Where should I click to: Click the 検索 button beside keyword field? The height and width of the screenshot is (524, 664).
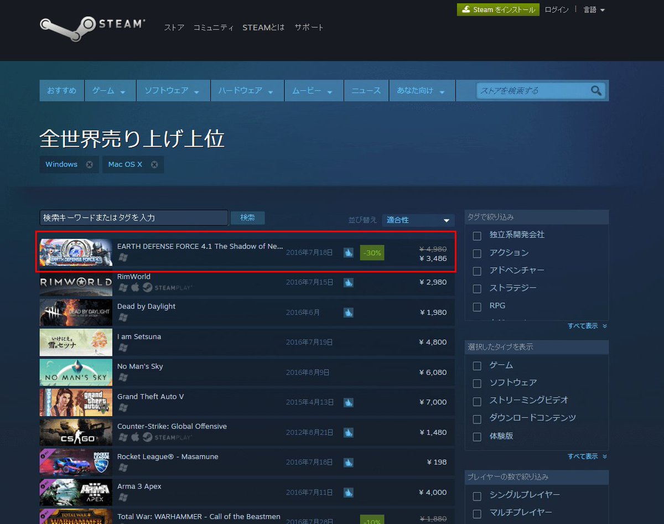pos(248,218)
